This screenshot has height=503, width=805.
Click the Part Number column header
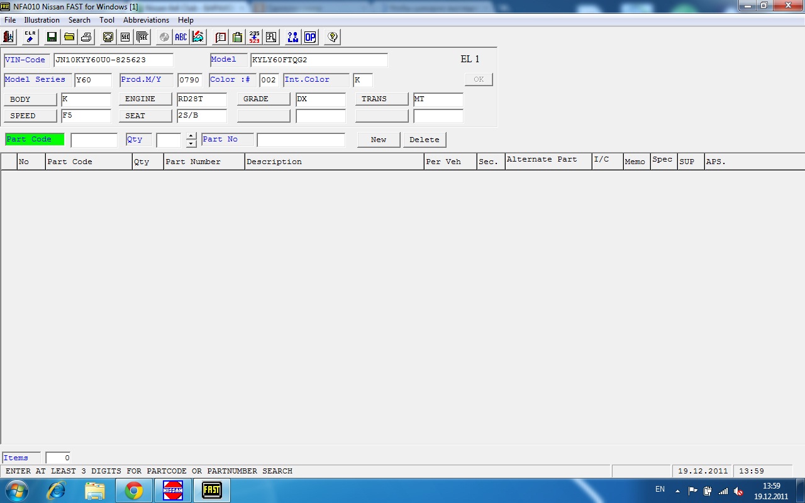[204, 162]
